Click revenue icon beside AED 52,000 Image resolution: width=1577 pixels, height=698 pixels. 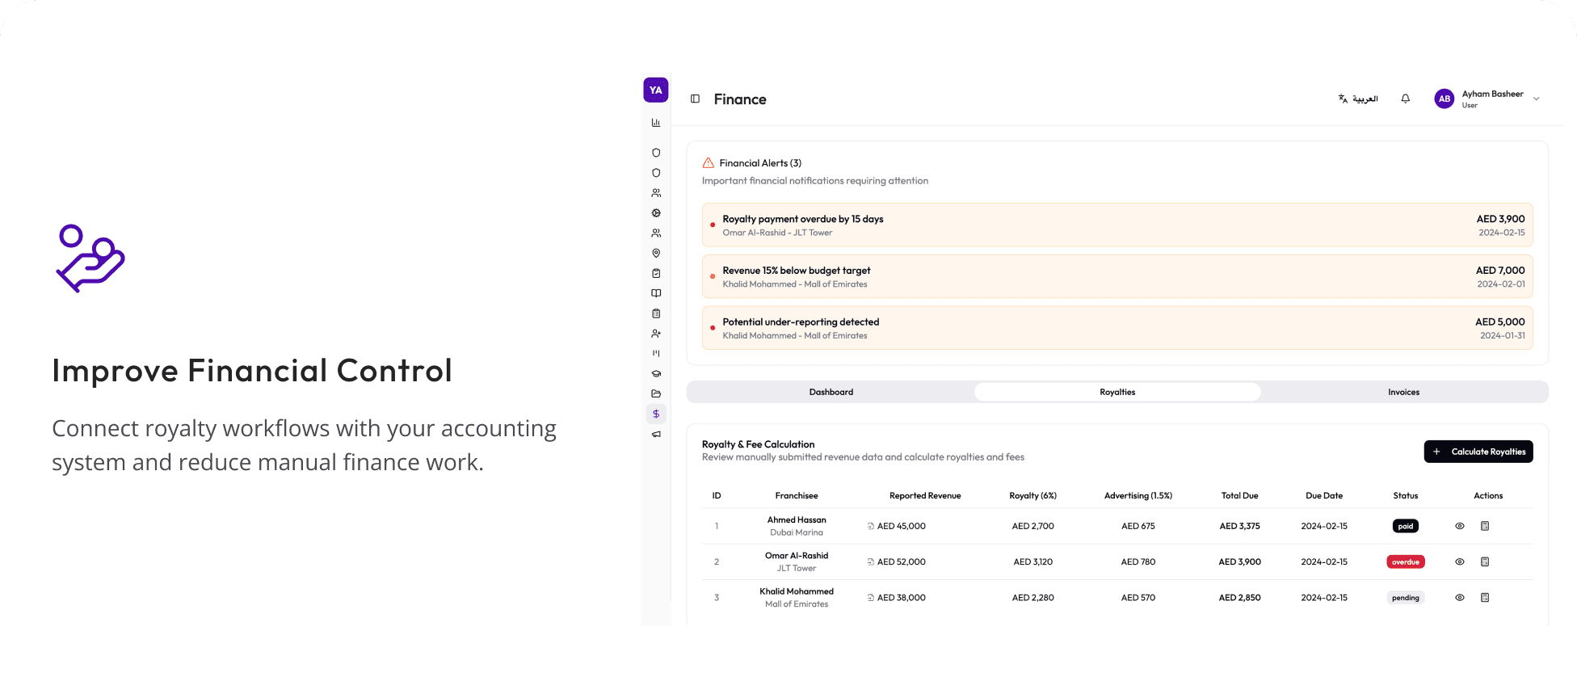(871, 561)
